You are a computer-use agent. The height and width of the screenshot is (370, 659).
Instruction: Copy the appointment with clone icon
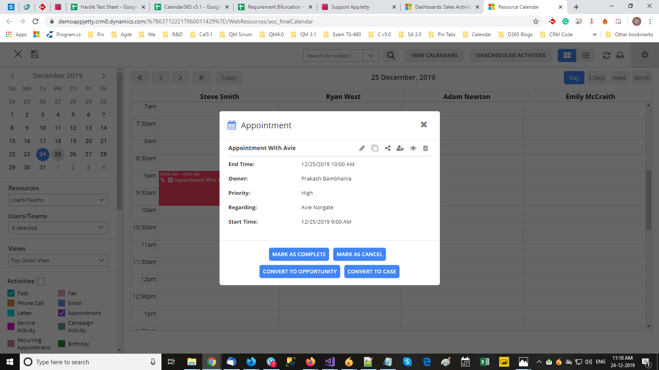[x=375, y=148]
